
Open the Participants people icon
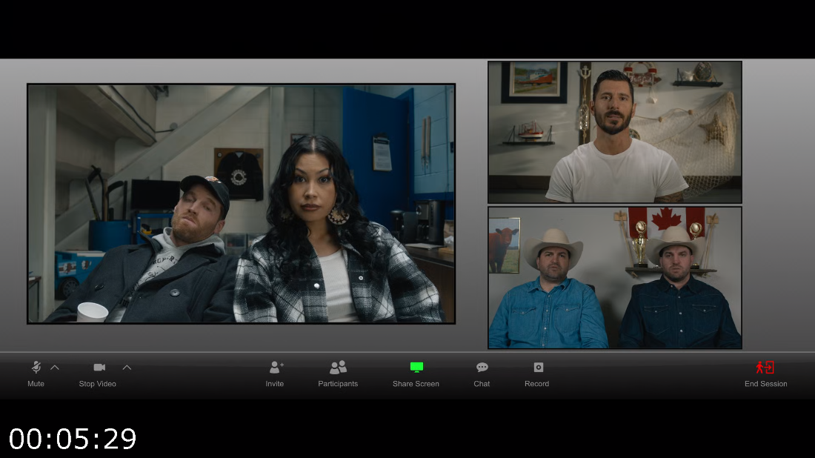click(338, 368)
